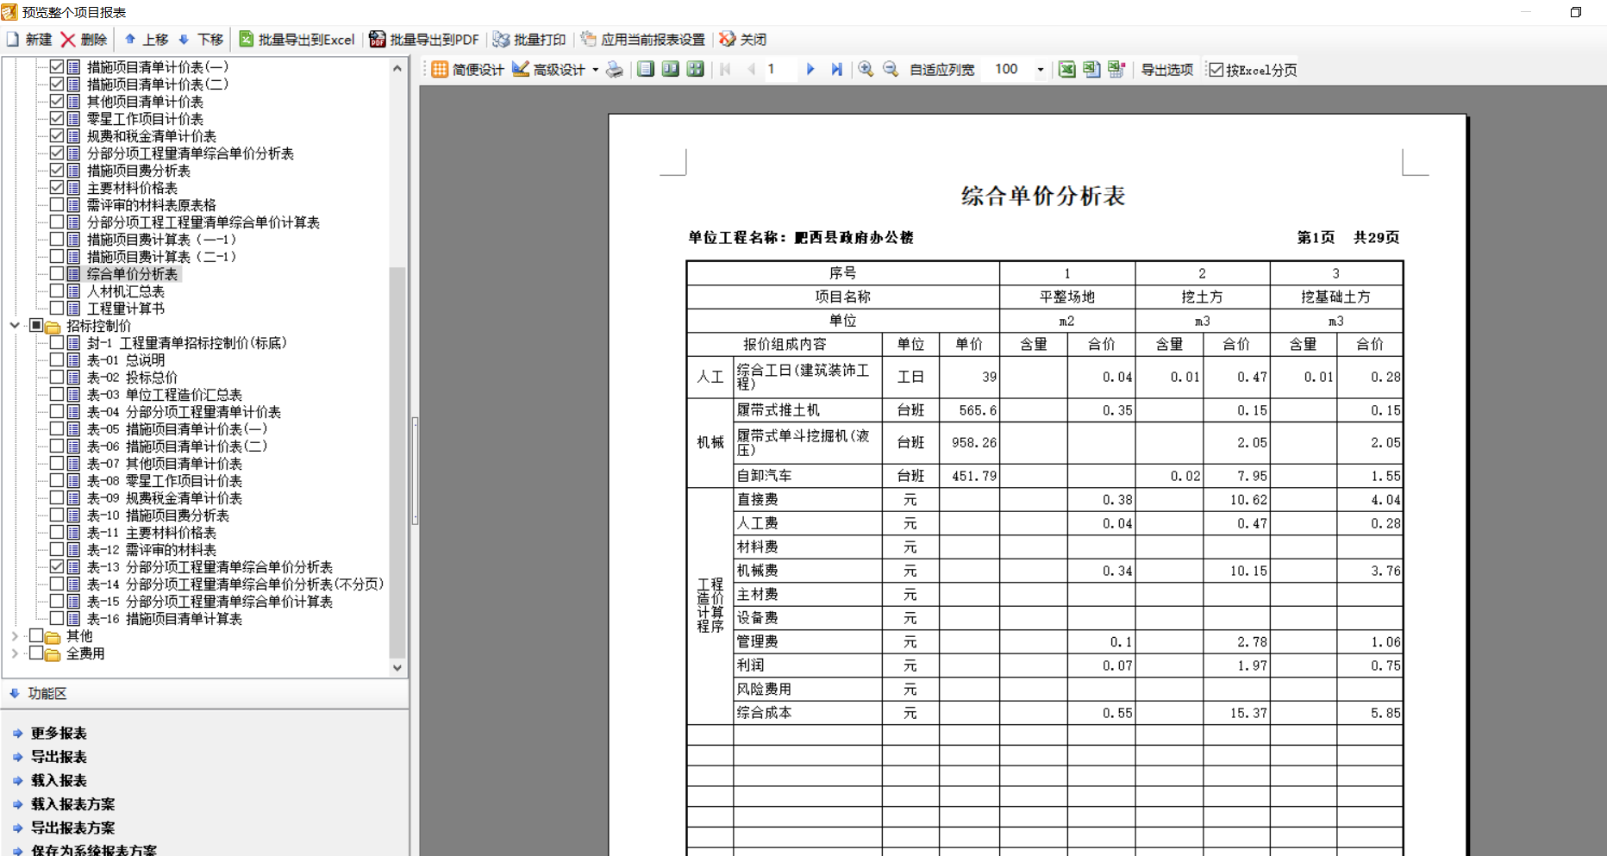Click 自适应列宽 auto-fit column width
The height and width of the screenshot is (856, 1607).
[x=942, y=70]
